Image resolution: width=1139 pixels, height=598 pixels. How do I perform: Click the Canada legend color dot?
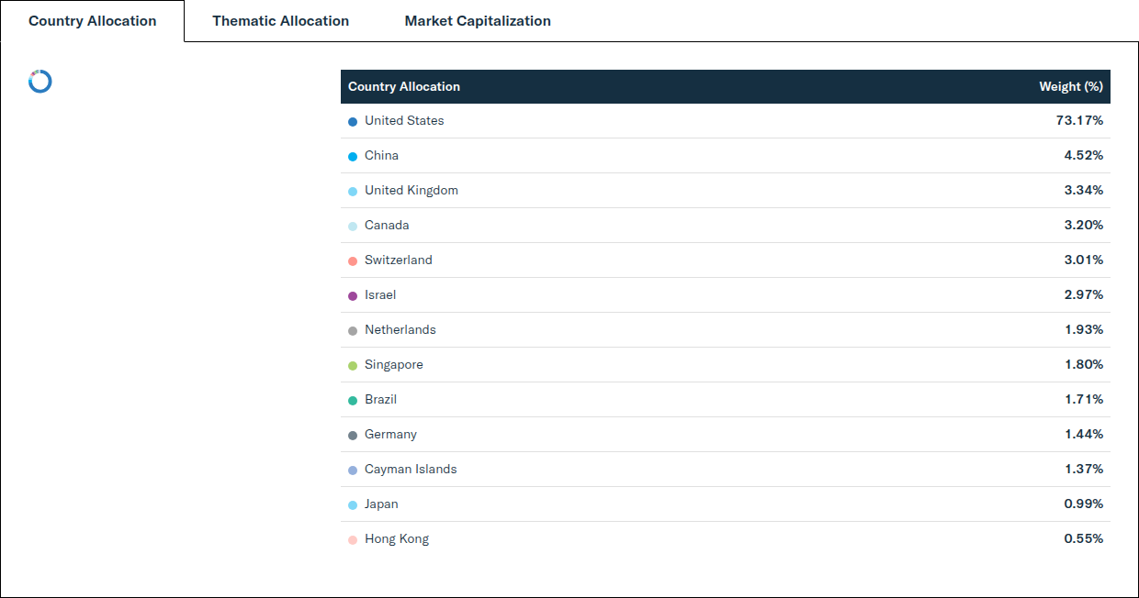[353, 227]
